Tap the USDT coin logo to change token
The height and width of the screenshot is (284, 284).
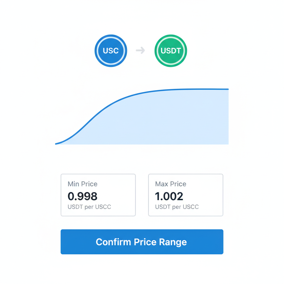[170, 50]
